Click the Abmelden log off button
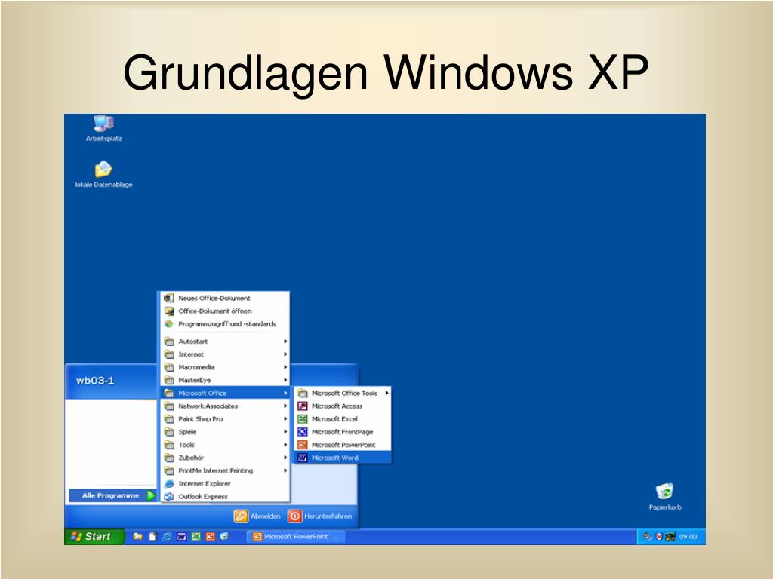 click(257, 516)
